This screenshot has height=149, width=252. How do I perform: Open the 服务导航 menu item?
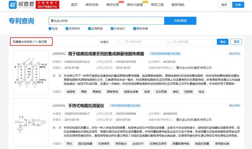click(178, 5)
